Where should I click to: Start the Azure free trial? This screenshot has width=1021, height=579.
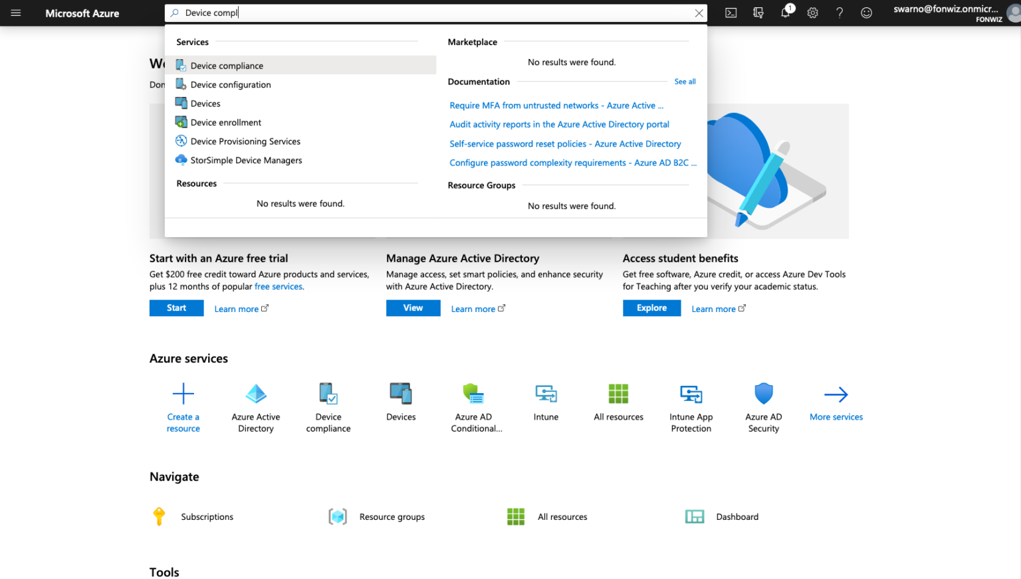tap(176, 307)
